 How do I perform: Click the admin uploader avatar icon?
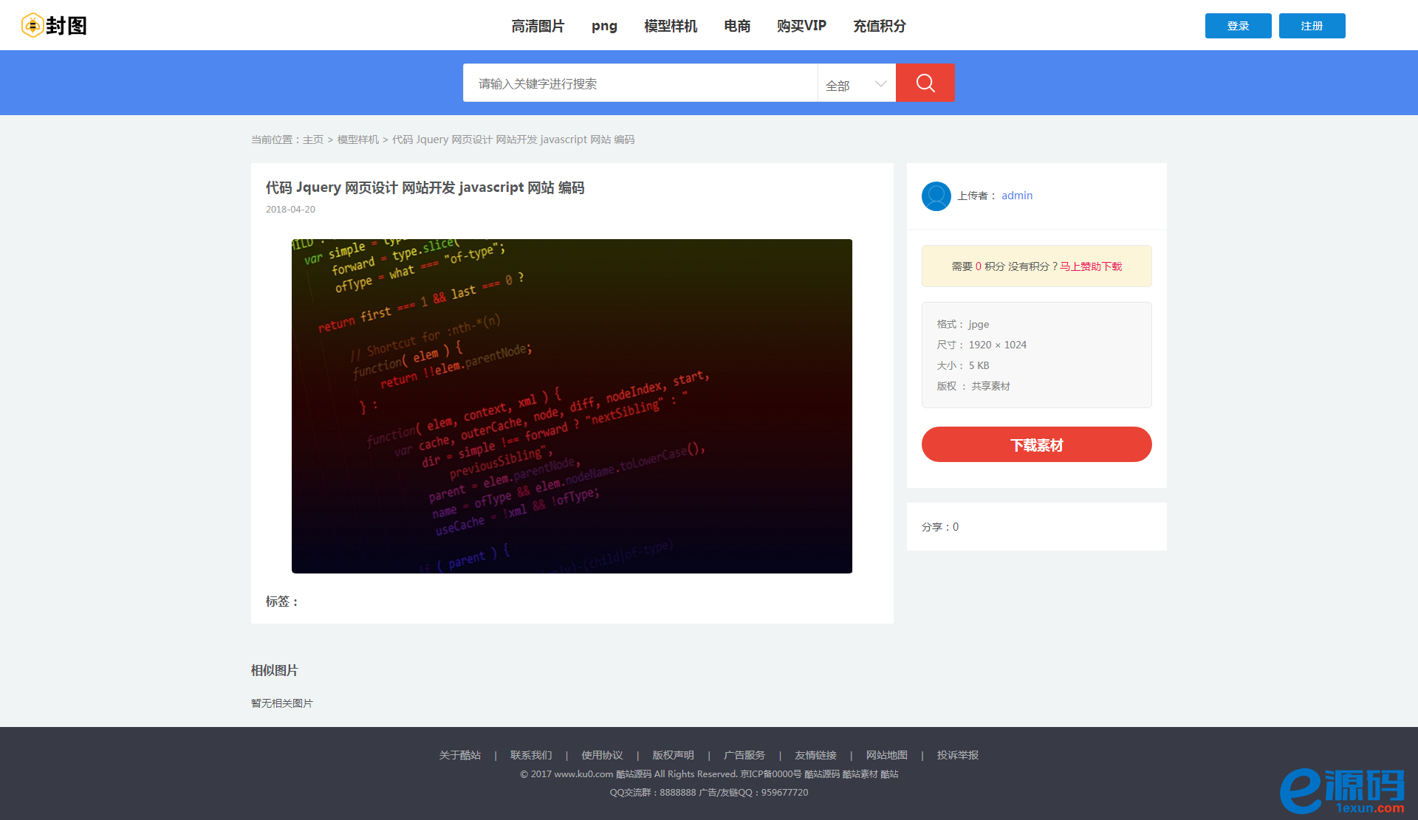pos(936,196)
